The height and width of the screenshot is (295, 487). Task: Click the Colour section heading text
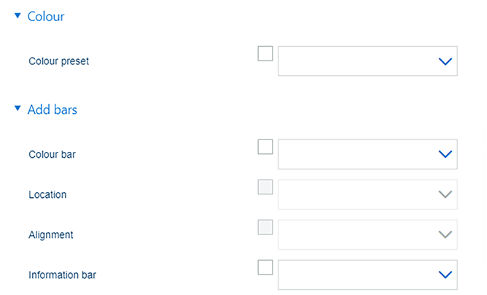click(x=46, y=16)
